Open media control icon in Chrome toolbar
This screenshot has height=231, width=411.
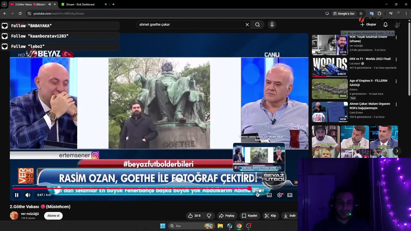(x=391, y=13)
